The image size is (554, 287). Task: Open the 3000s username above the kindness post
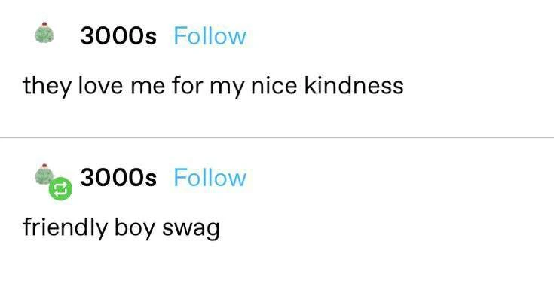[118, 36]
